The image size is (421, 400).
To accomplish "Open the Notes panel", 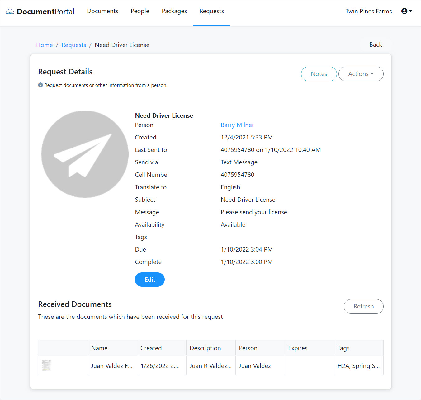I will [319, 74].
